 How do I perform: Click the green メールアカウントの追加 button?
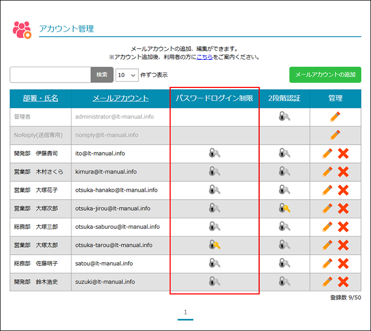325,75
